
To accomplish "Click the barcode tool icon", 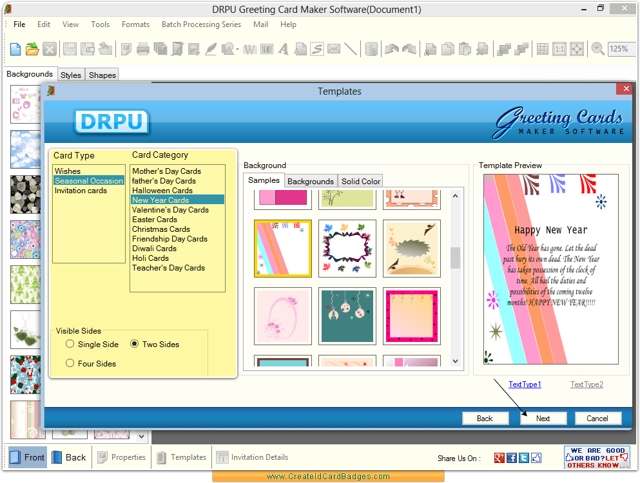I will tap(267, 50).
